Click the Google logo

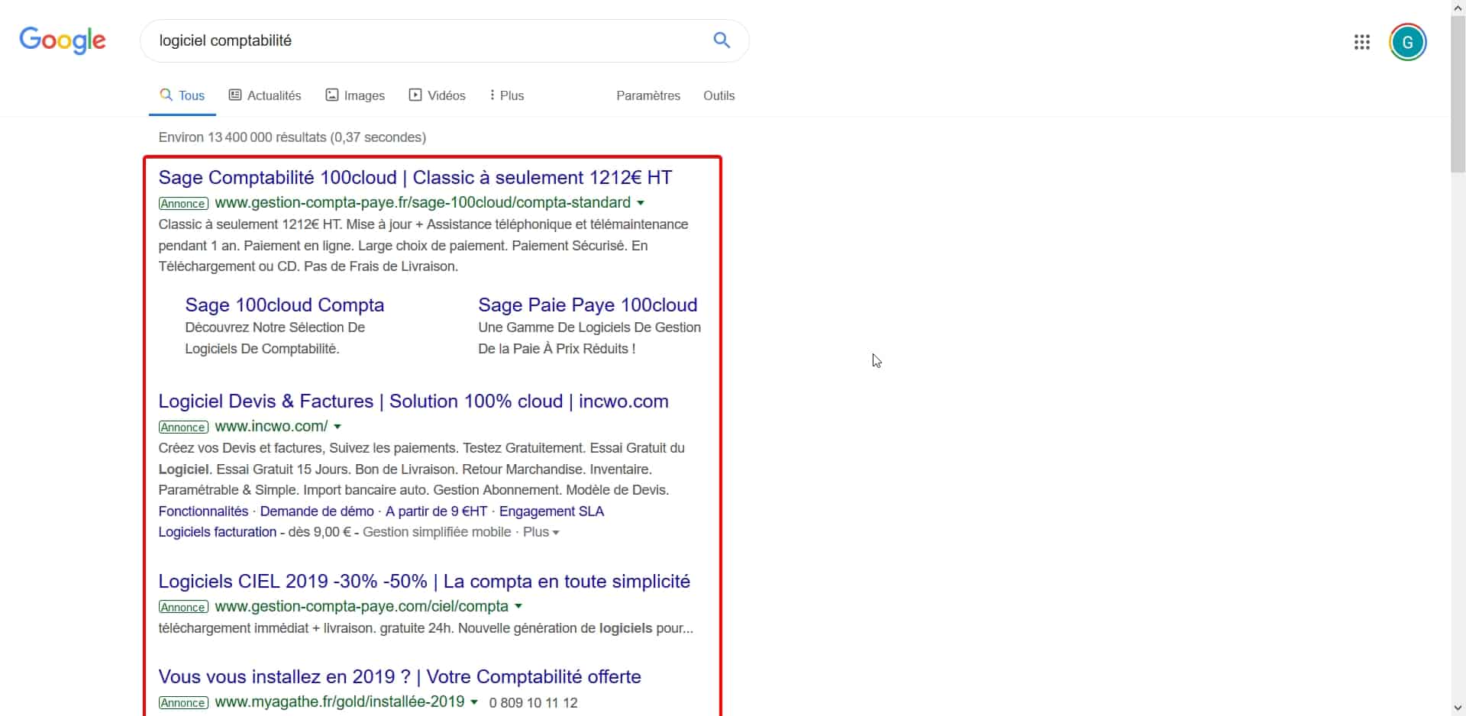(63, 40)
